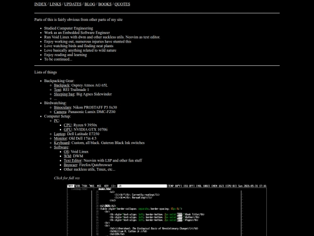Go to the QUOTES page

[x=122, y=4]
